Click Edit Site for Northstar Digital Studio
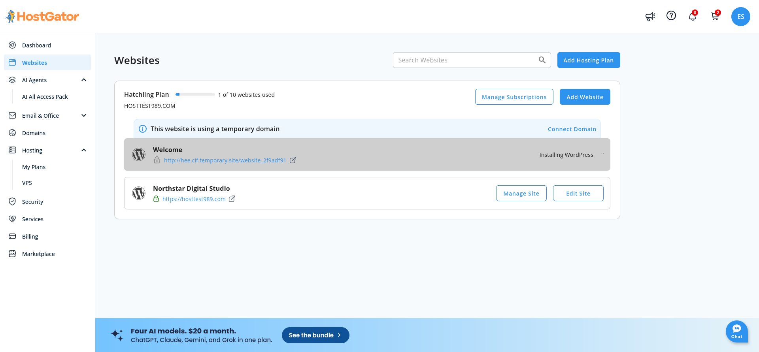This screenshot has width=759, height=352. 578,193
